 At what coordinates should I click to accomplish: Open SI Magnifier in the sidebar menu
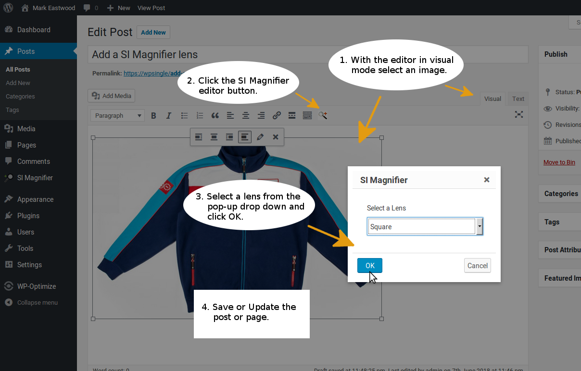(x=35, y=178)
